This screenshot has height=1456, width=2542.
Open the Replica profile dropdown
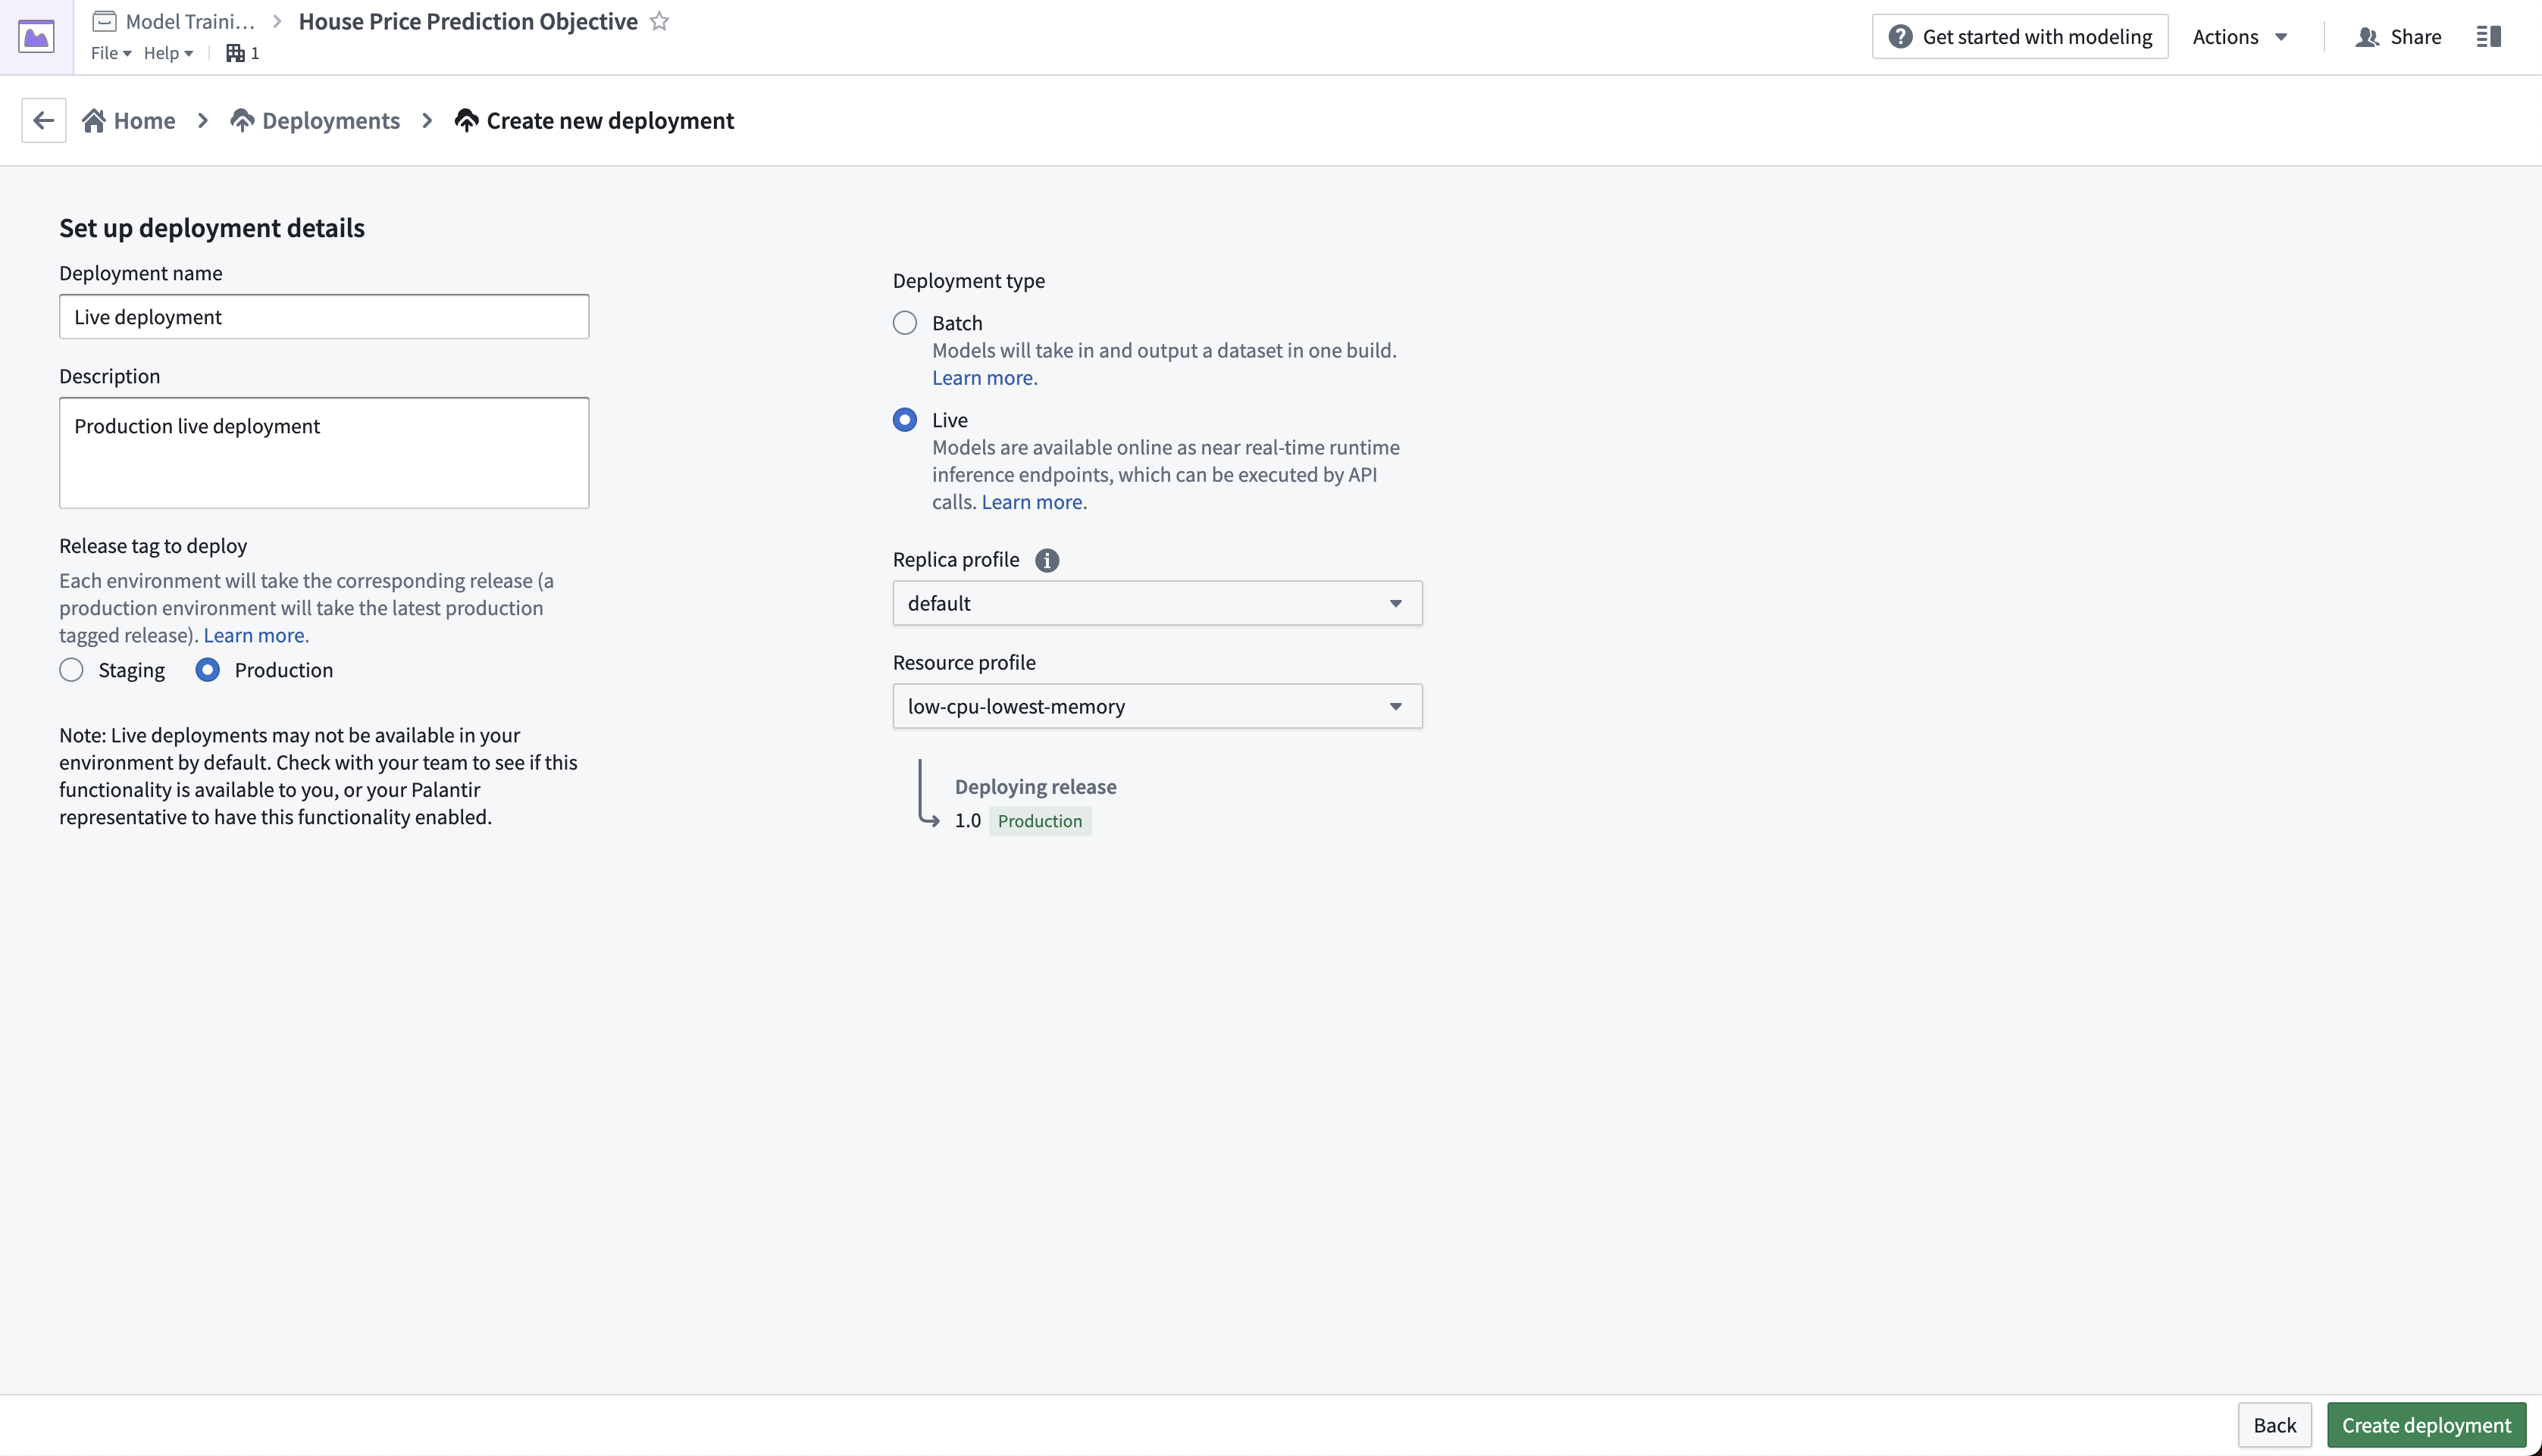pos(1157,604)
